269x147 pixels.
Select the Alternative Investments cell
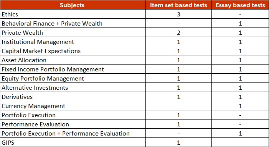tap(73, 87)
